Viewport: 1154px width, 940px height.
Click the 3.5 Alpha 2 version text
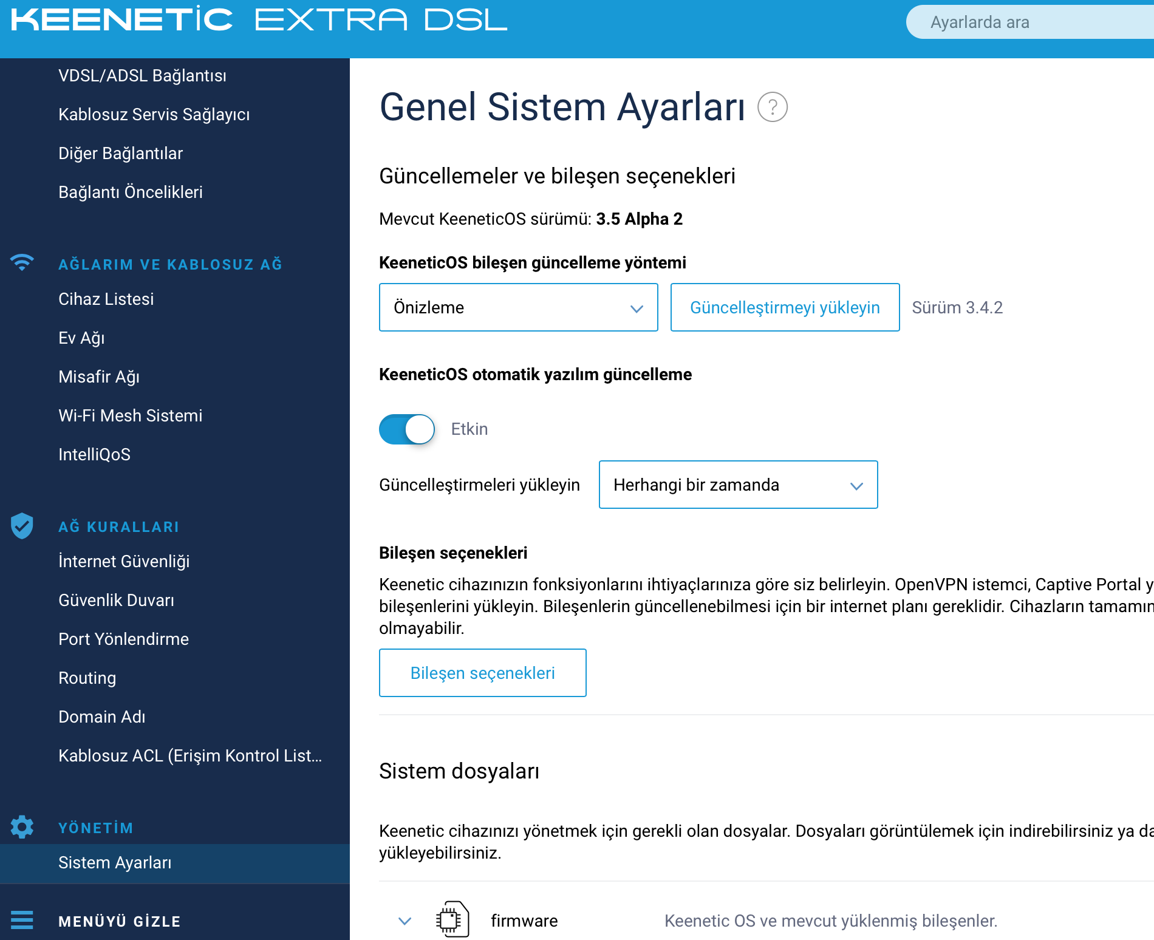click(639, 219)
